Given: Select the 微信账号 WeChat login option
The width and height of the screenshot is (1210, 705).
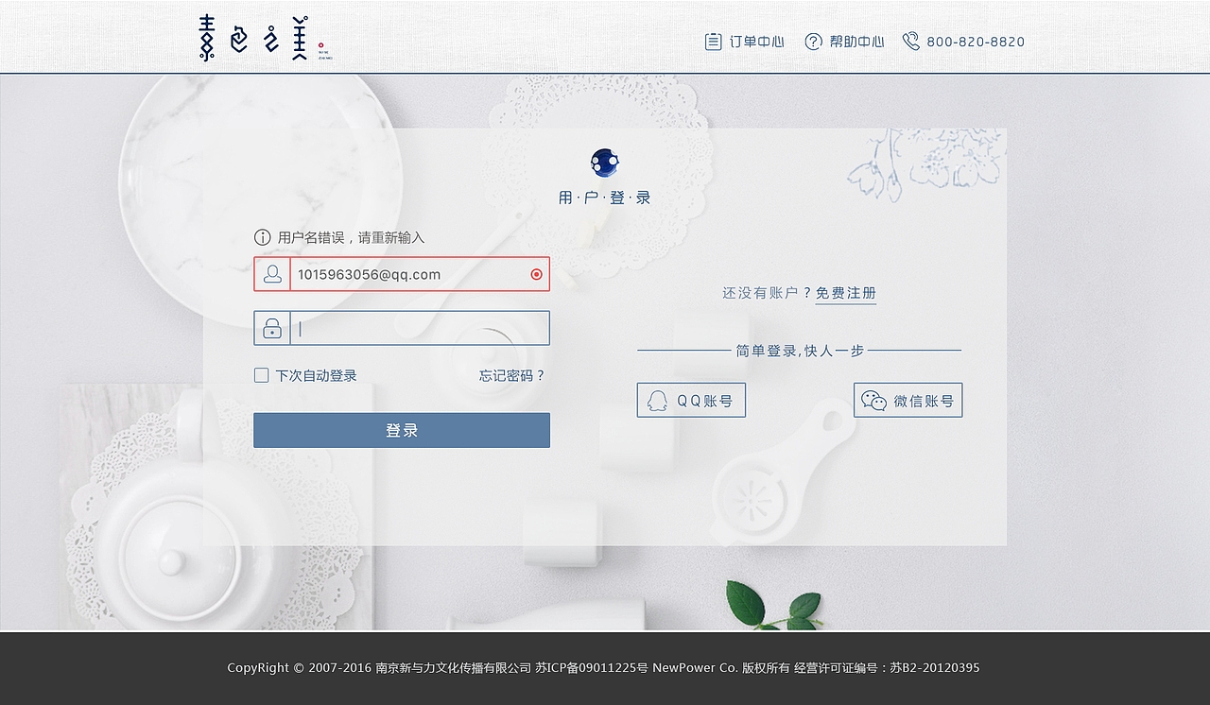Looking at the screenshot, I should (x=907, y=399).
